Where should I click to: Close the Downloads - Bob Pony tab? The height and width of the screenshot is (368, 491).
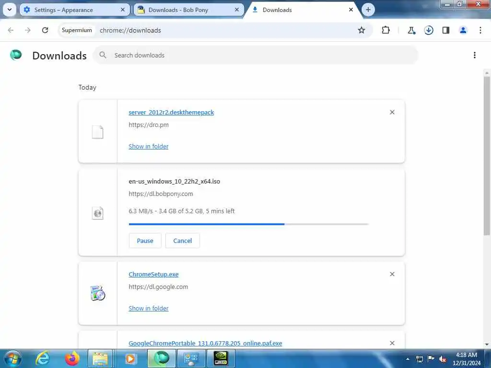[237, 10]
